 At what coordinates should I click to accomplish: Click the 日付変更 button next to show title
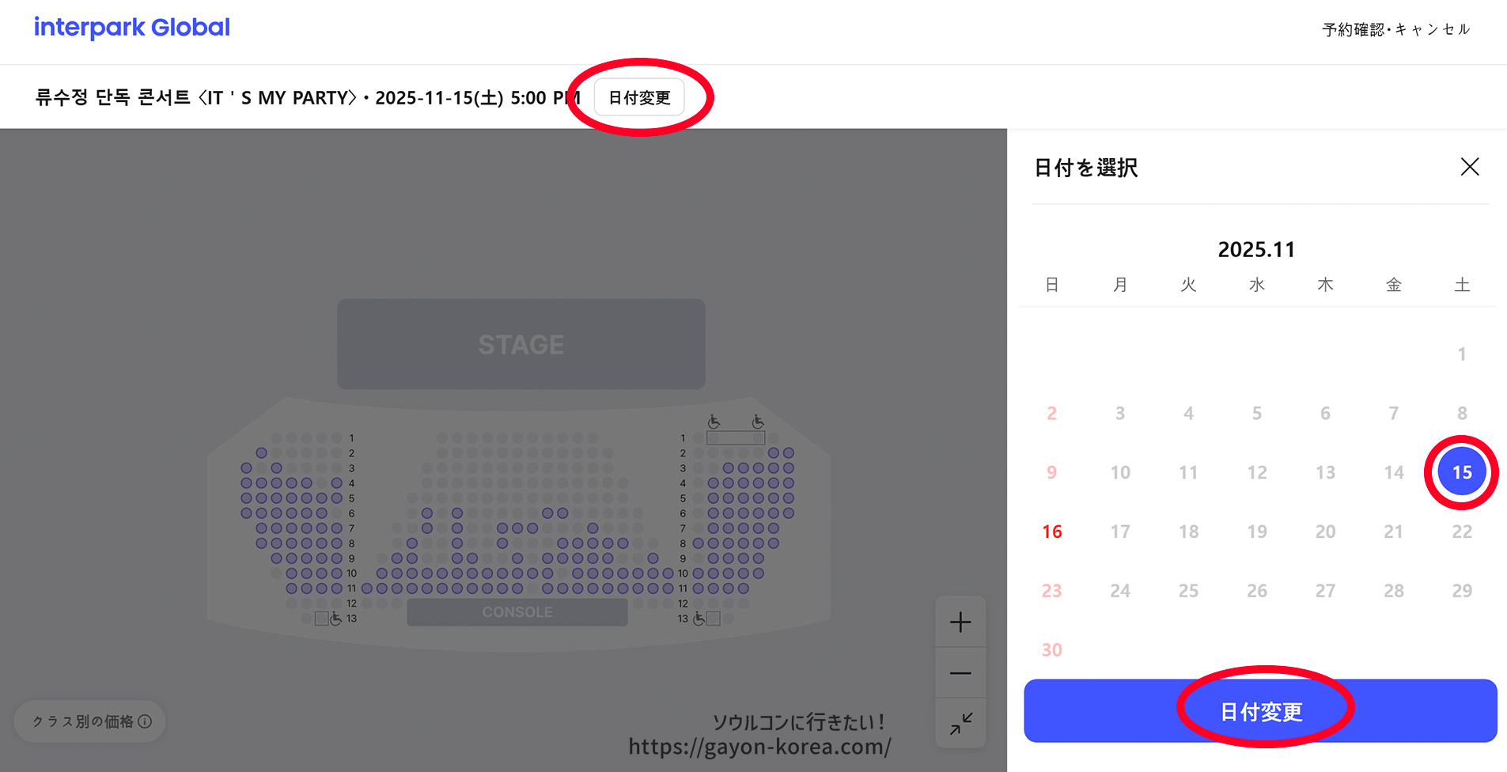[x=639, y=98]
